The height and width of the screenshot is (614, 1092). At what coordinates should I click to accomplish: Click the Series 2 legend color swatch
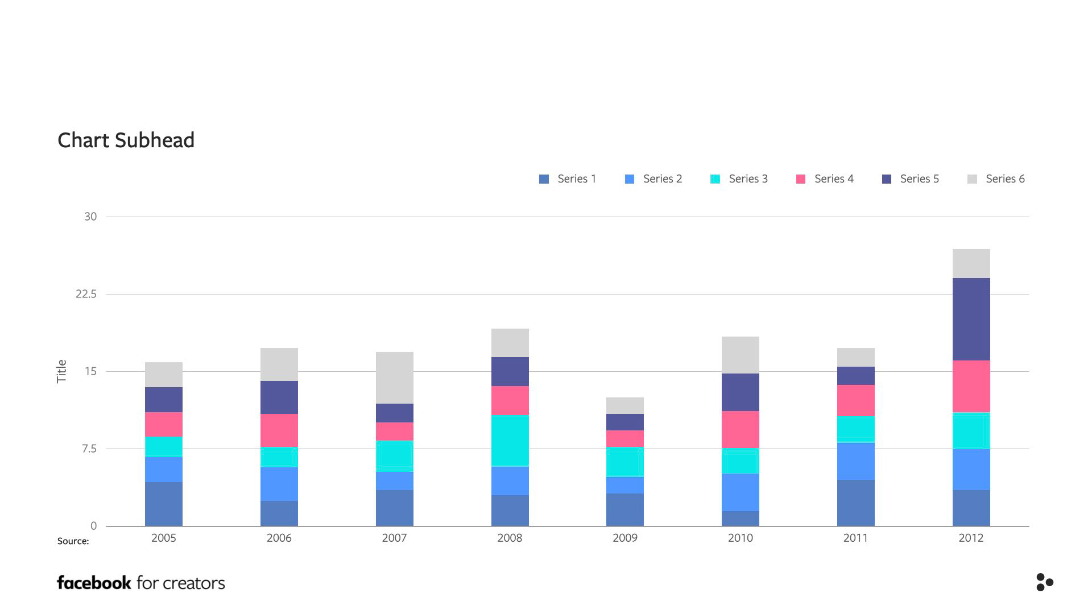(630, 179)
